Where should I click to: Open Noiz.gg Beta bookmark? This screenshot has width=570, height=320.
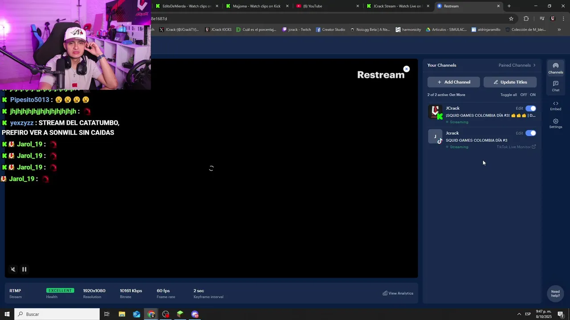[x=370, y=30]
